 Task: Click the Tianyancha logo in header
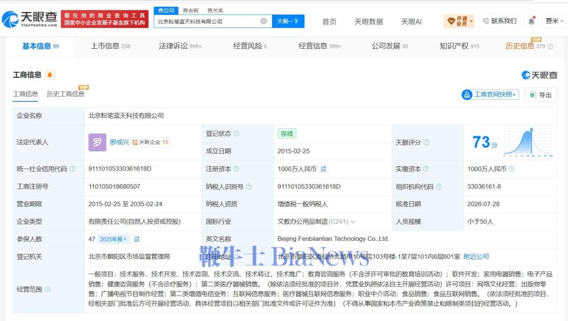tap(30, 19)
